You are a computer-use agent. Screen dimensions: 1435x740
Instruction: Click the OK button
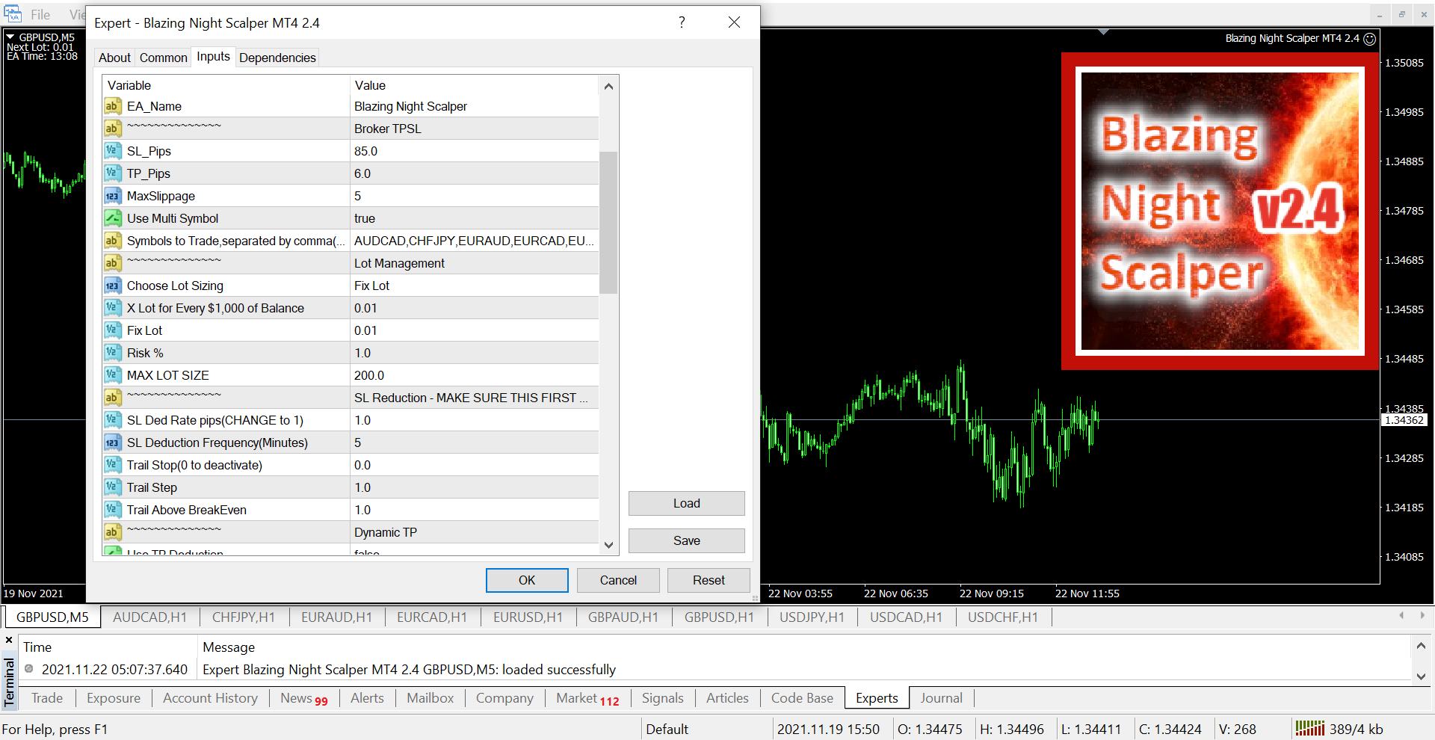pos(527,580)
